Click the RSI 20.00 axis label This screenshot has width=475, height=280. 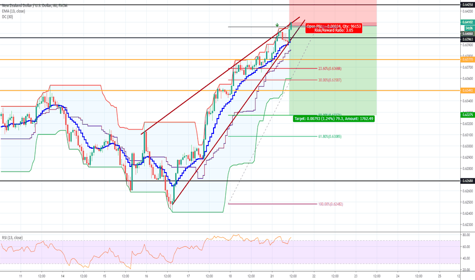coord(466,270)
